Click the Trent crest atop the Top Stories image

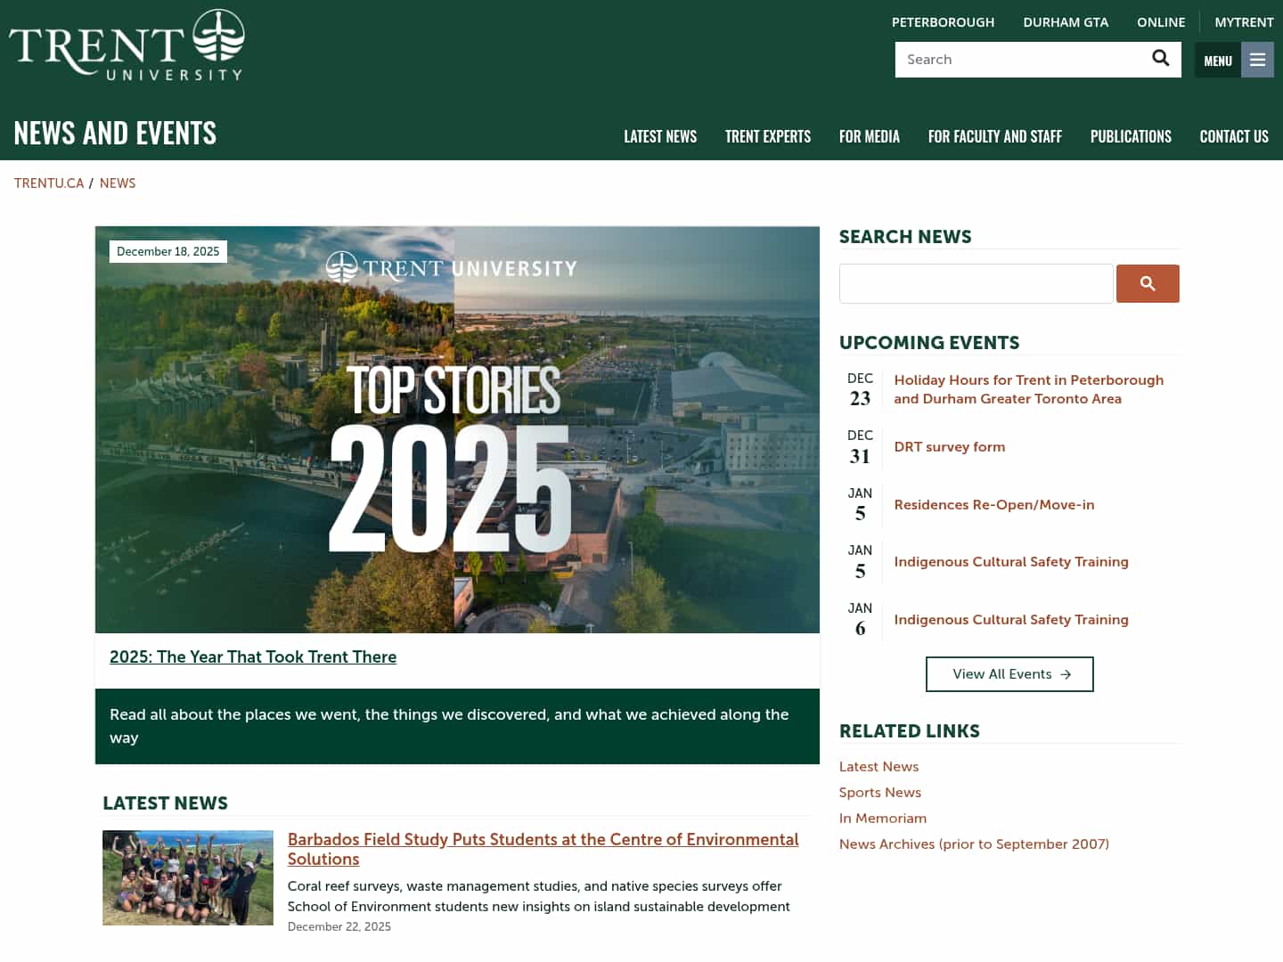(x=341, y=267)
